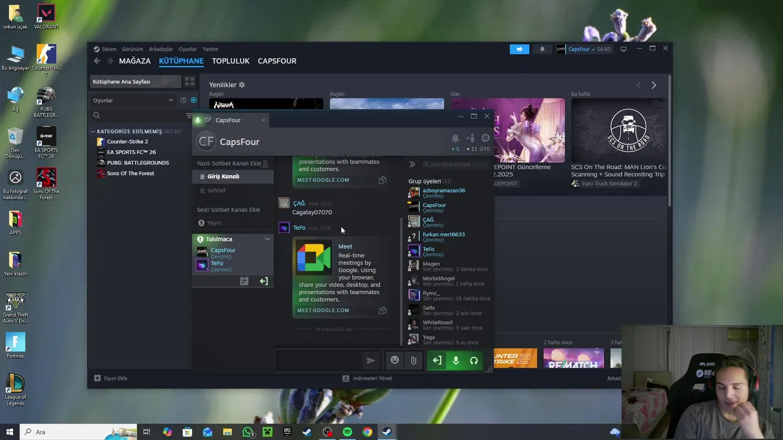Image resolution: width=783 pixels, height=440 pixels.
Task: Open League of Legends desktop shortcut
Action: tap(15, 391)
